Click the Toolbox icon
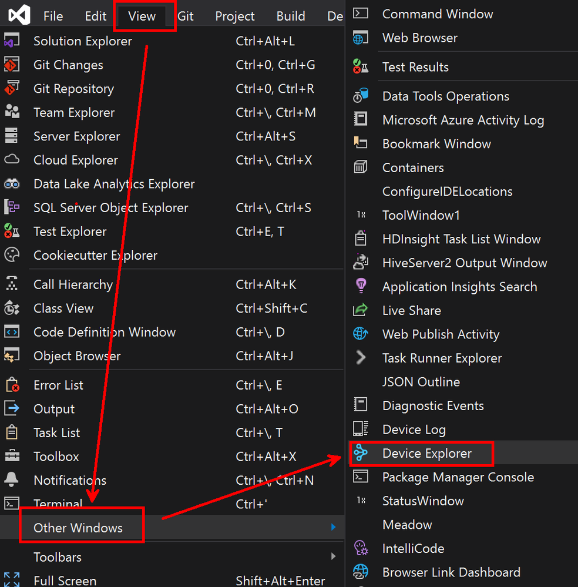 pos(12,456)
